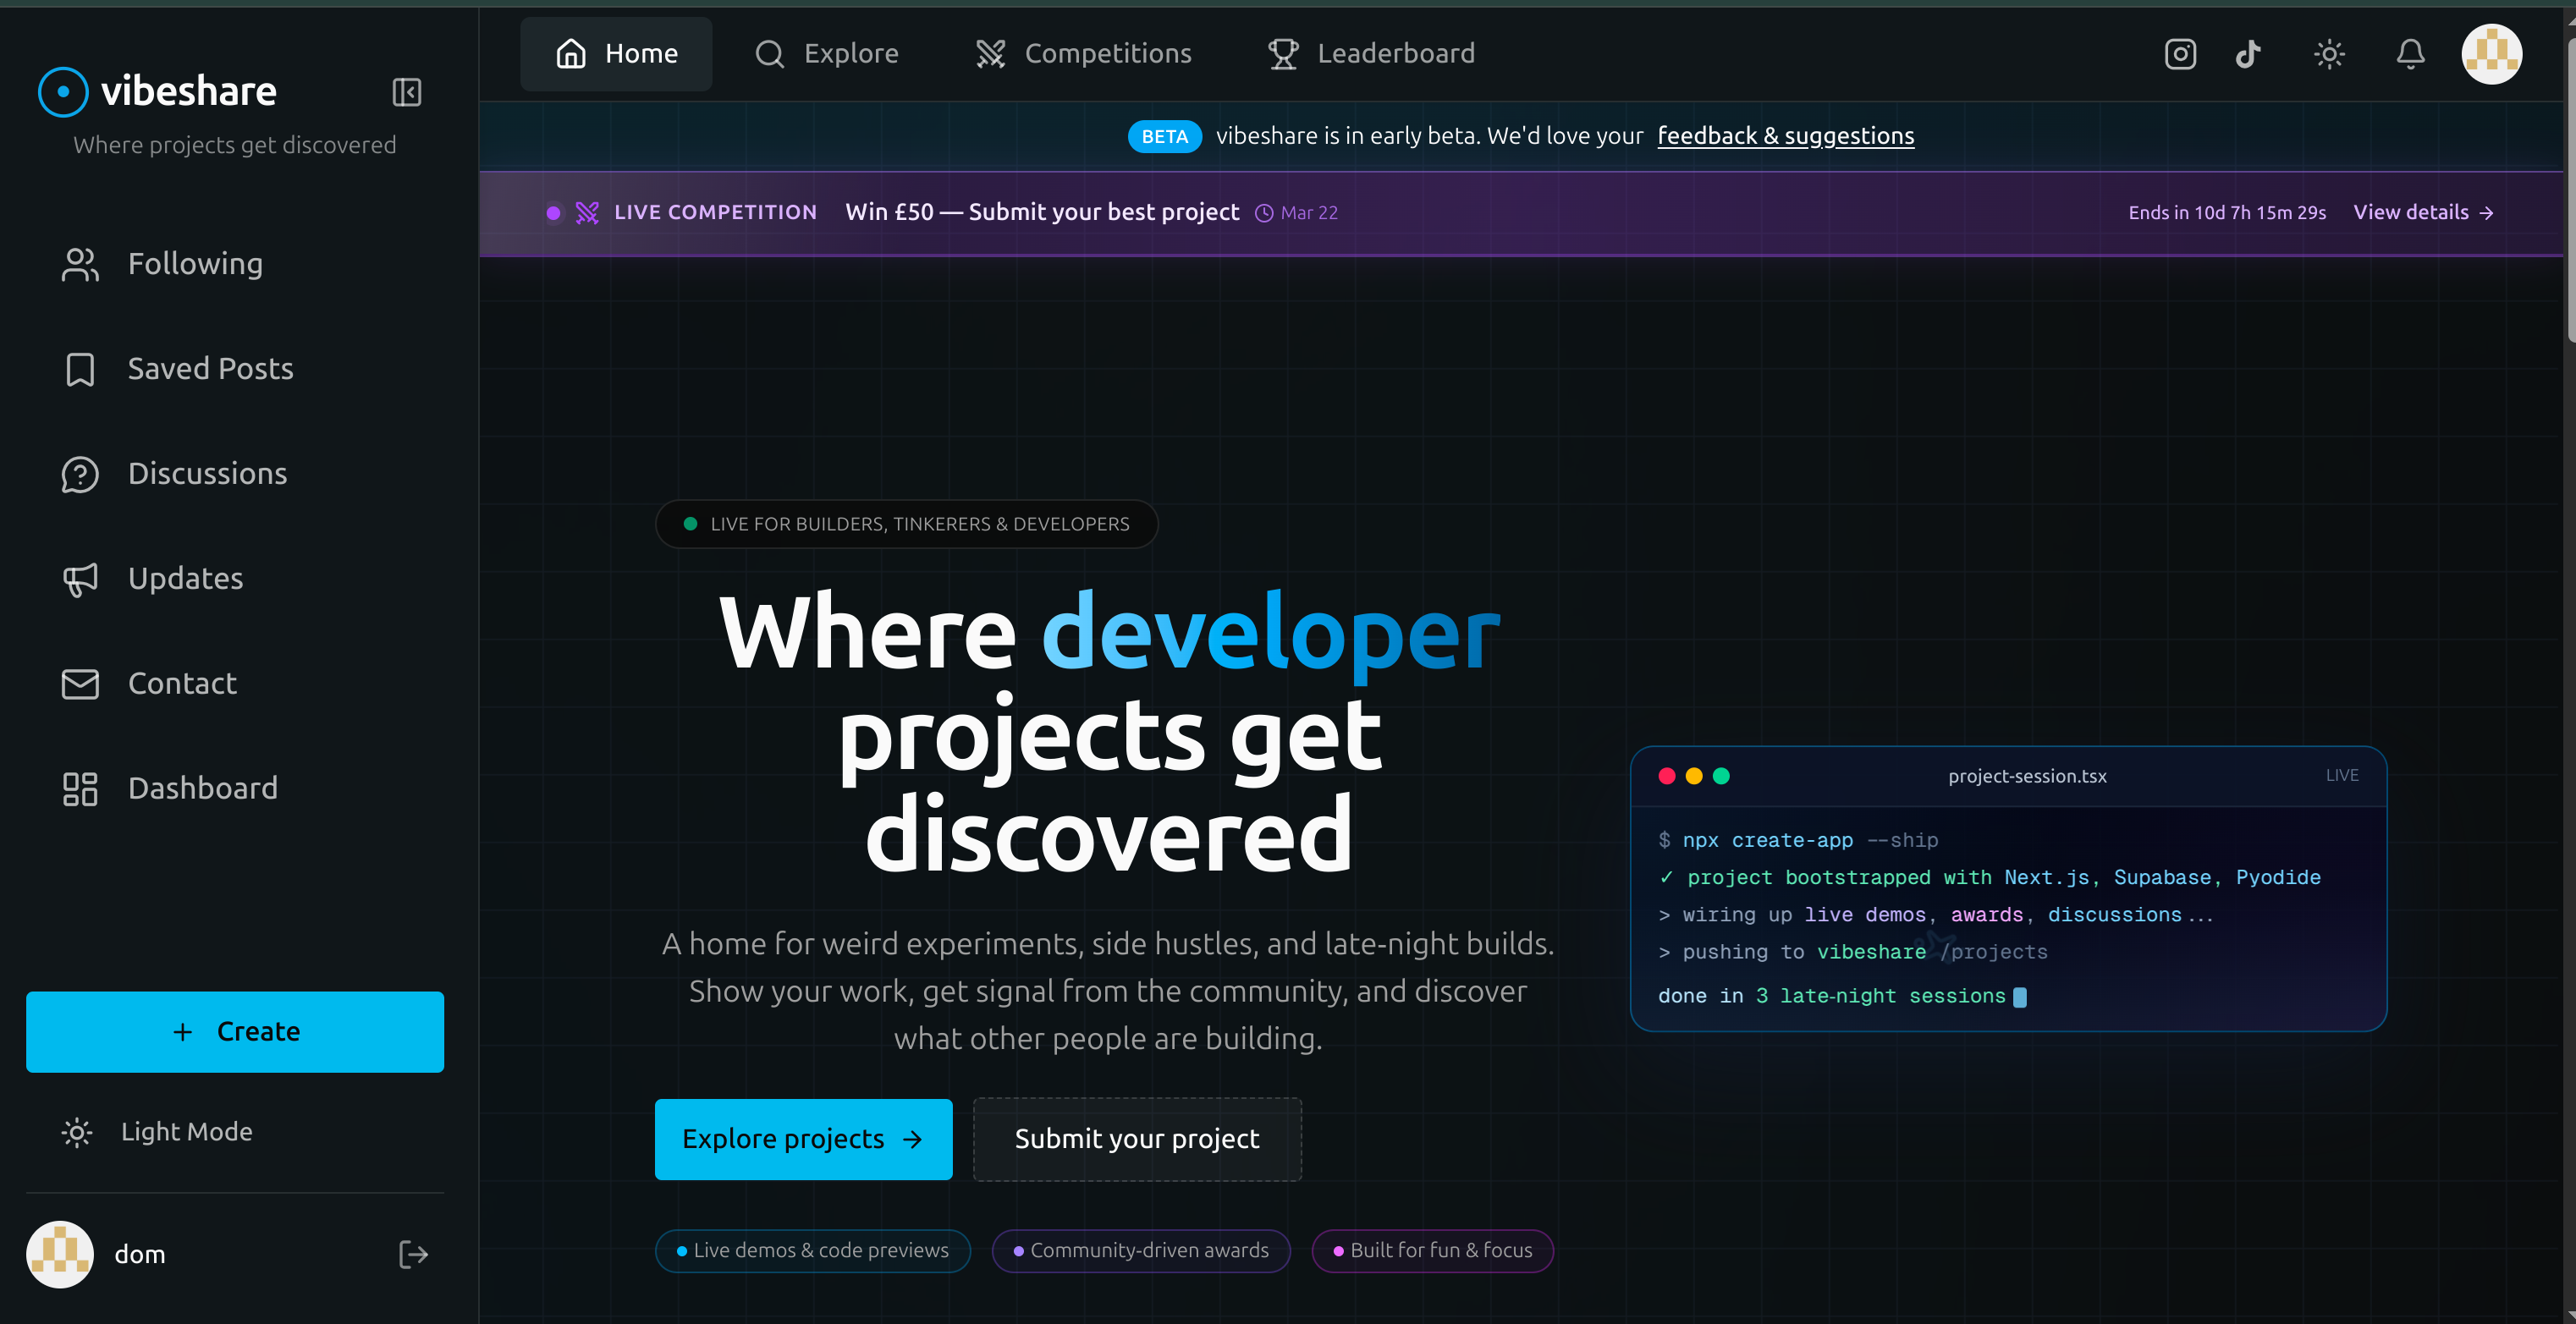Open Saved Posts via bookmark icon
This screenshot has width=2576, height=1324.
pyautogui.click(x=80, y=369)
